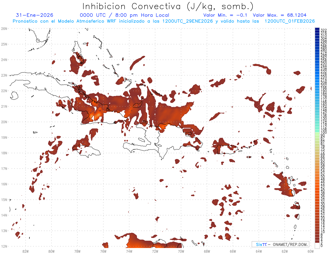Click the 64W longitude label
330x255 pixels.
259,251
